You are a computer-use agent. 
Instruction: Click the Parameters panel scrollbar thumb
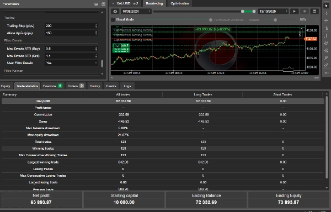point(102,63)
